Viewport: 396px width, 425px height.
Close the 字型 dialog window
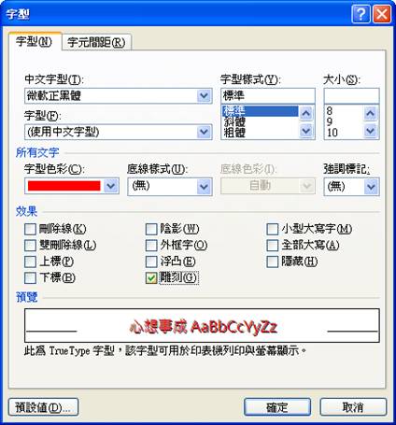click(x=382, y=14)
